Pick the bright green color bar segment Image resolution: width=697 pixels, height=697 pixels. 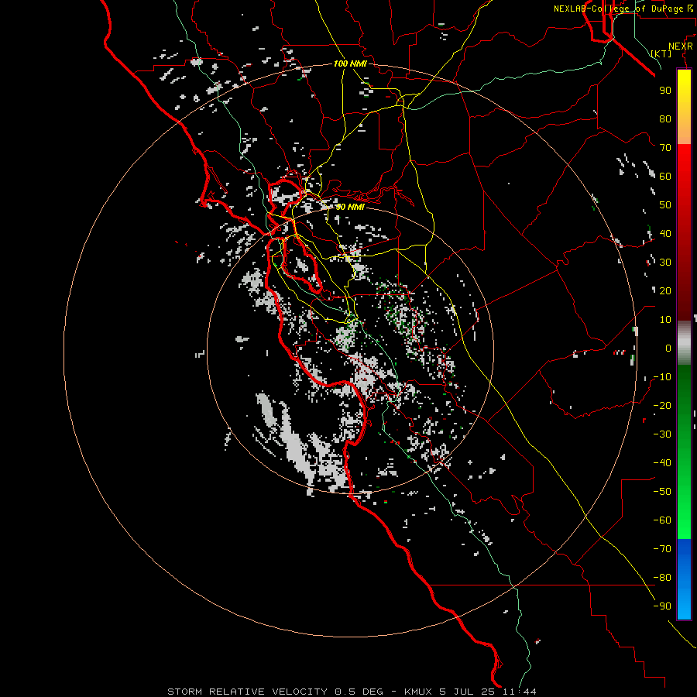point(684,511)
